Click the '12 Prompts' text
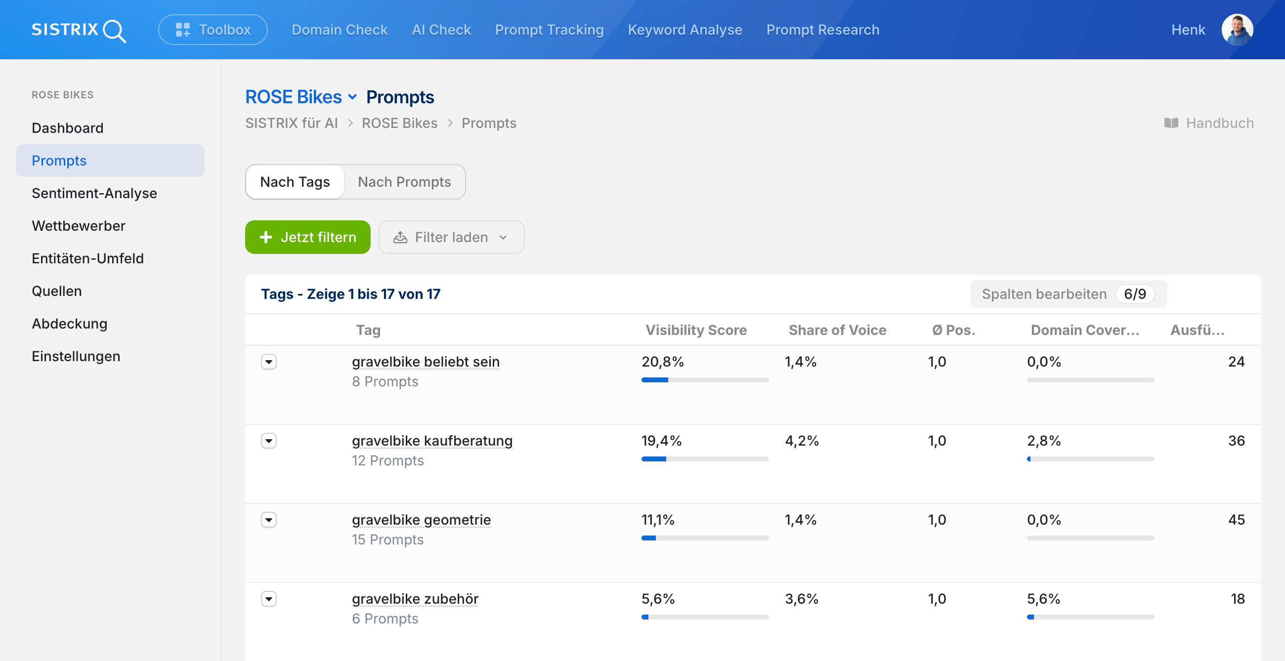Image resolution: width=1285 pixels, height=661 pixels. [x=387, y=460]
